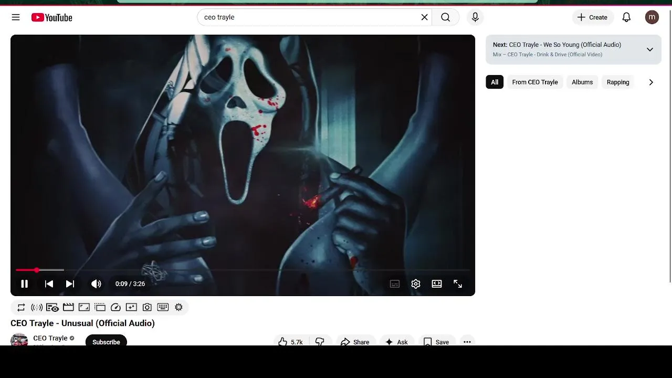Open more actions three-dot menu

(x=467, y=341)
